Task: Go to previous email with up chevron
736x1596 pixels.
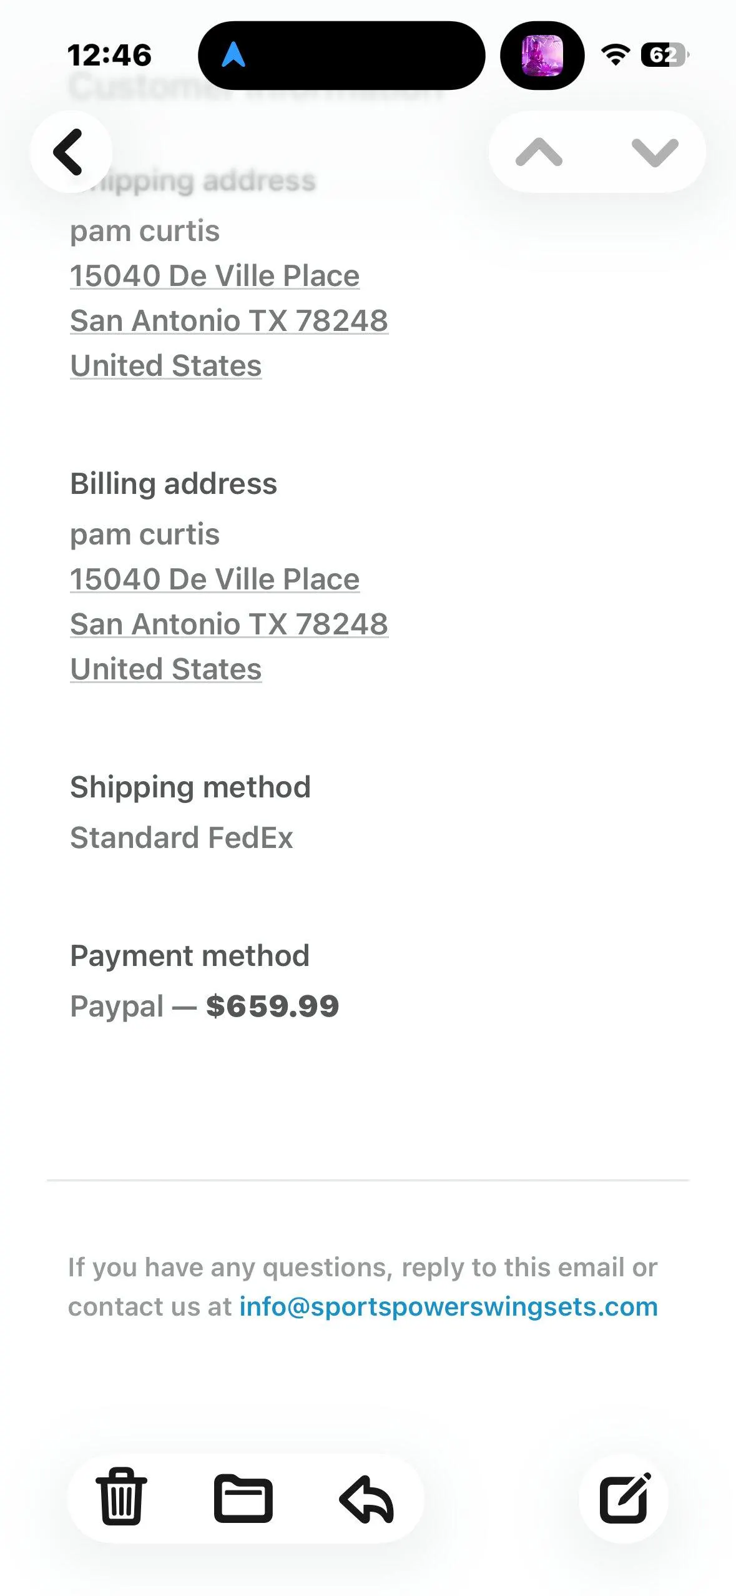Action: [539, 152]
